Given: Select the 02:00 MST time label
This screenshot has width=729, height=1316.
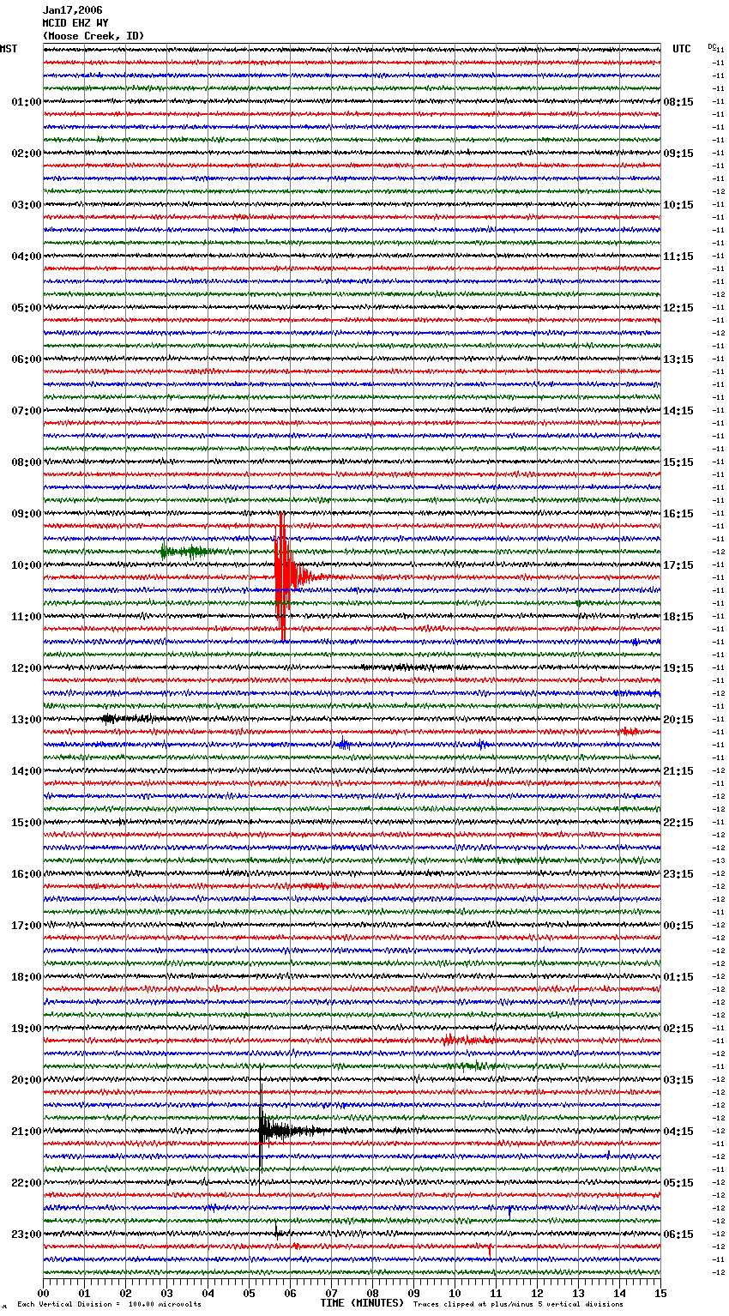Looking at the screenshot, I should click(x=26, y=154).
